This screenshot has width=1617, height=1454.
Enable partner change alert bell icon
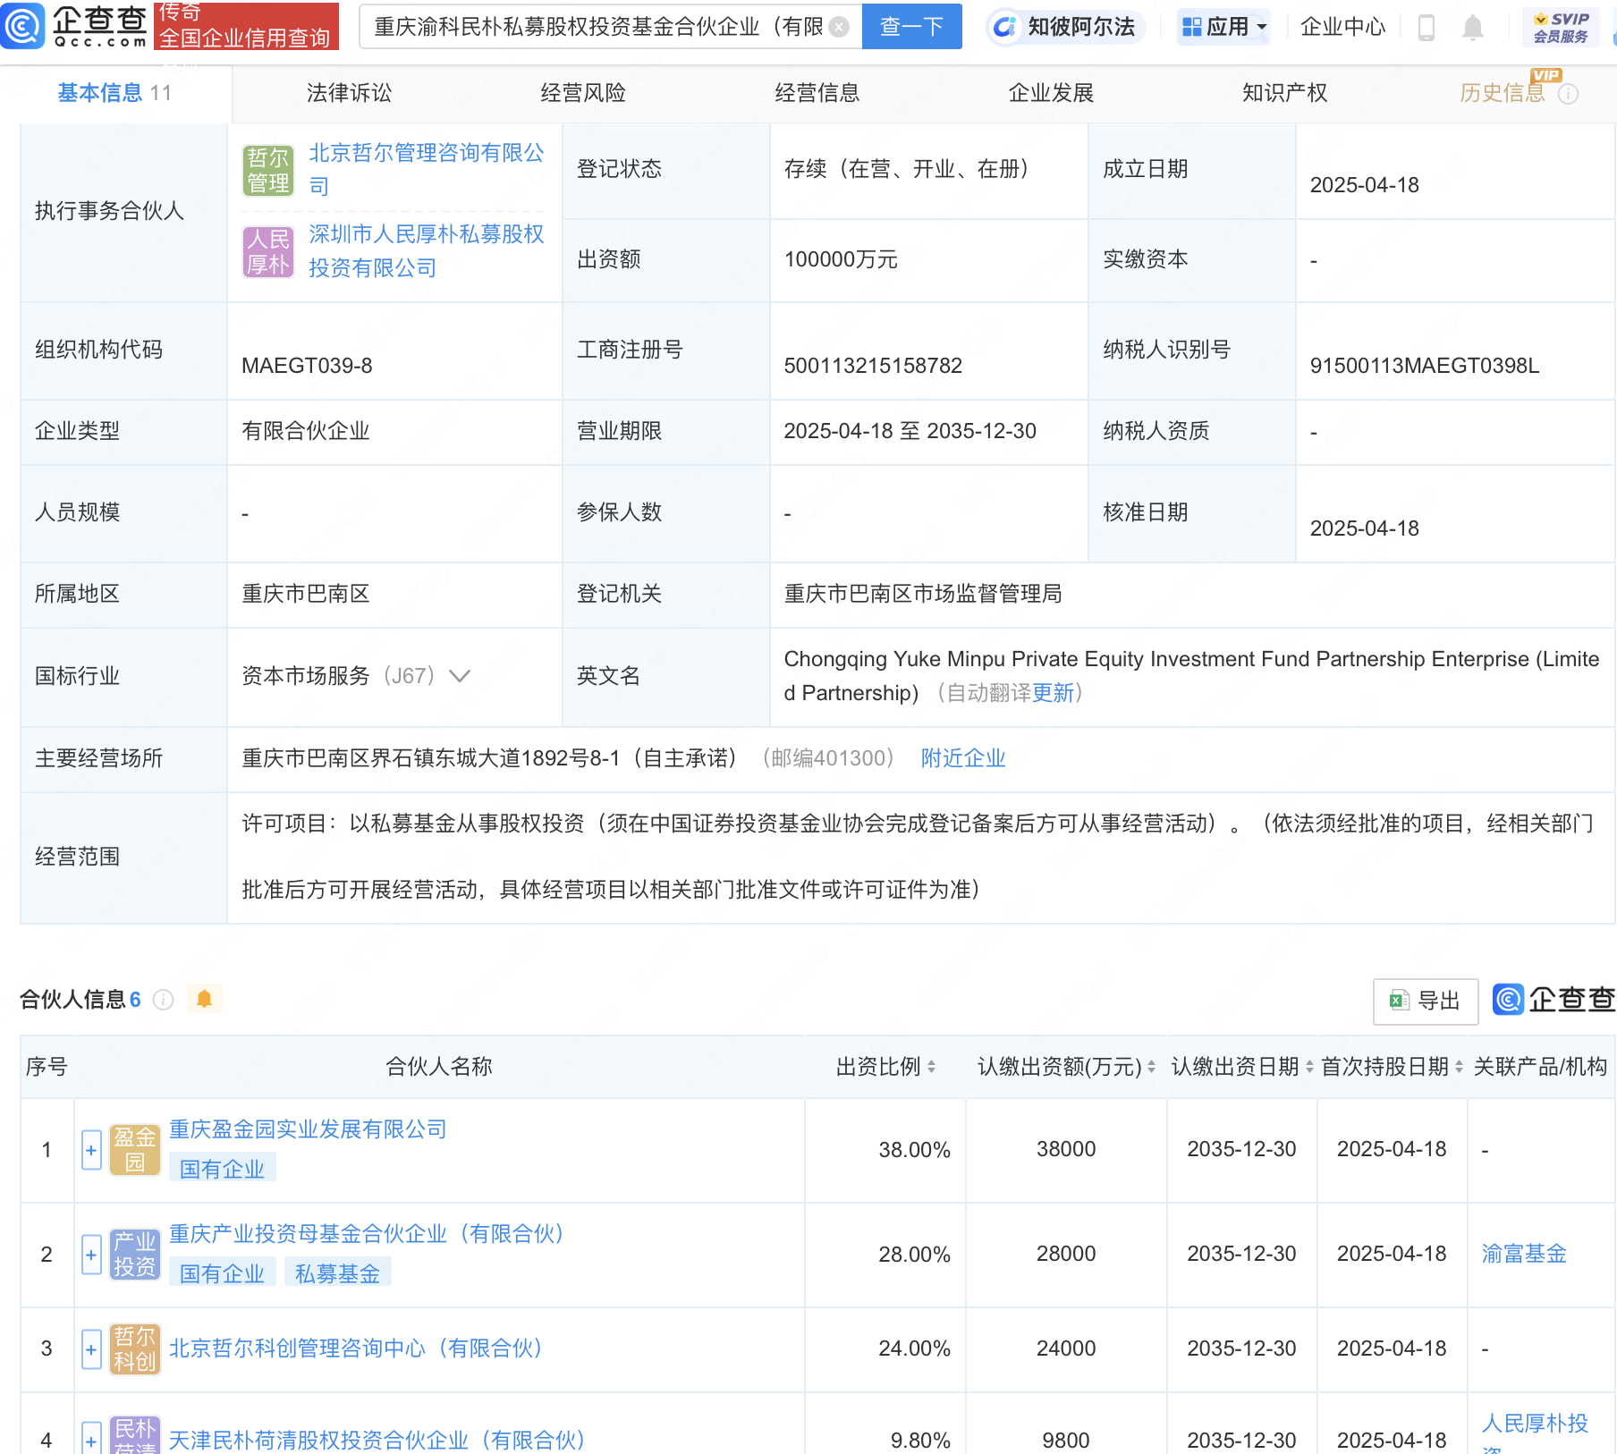point(204,999)
